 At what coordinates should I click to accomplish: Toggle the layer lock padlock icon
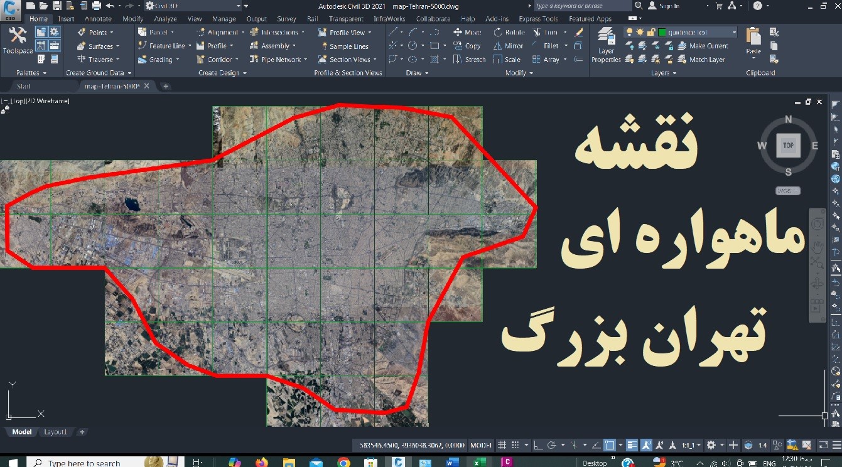(x=651, y=31)
